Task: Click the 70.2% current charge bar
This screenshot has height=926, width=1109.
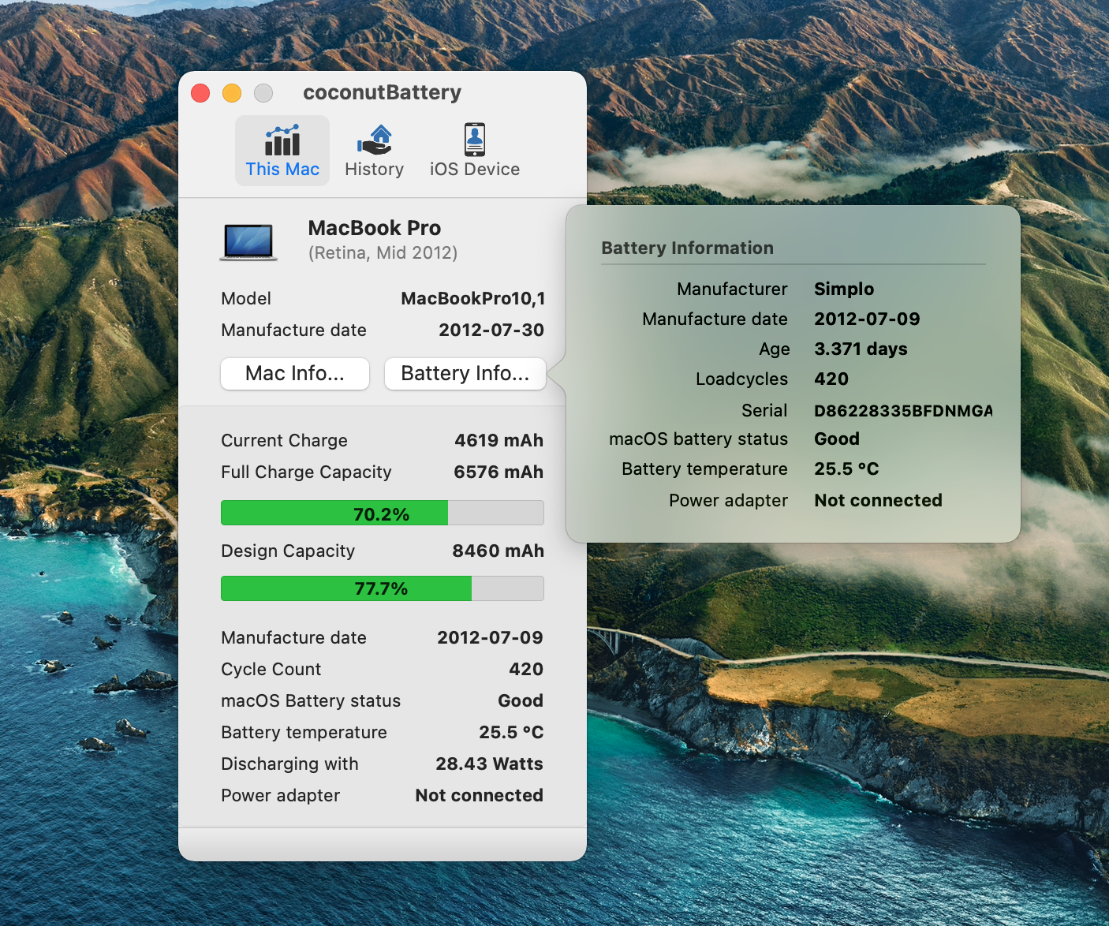Action: pos(382,513)
